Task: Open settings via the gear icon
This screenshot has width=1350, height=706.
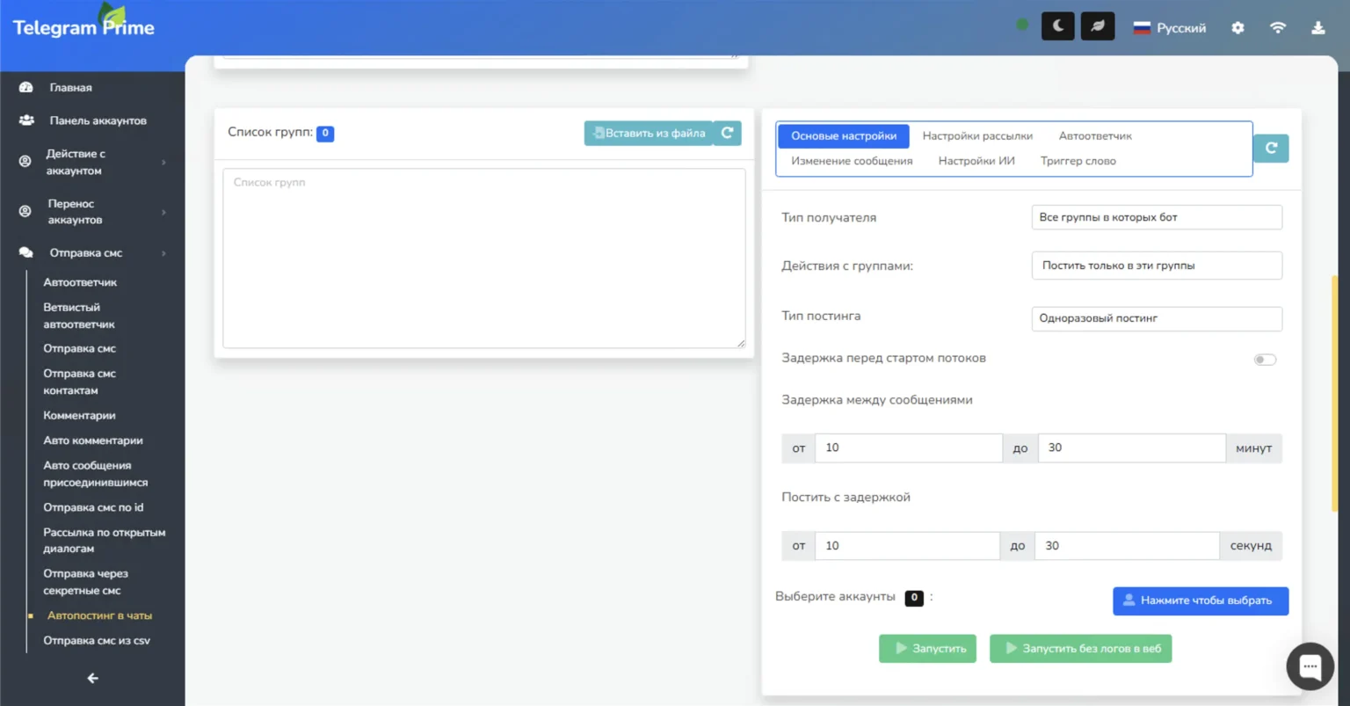Action: tap(1237, 28)
